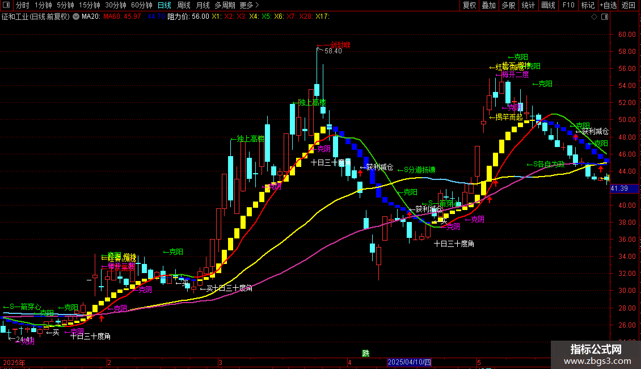Click the 2025/04/10/四 date marker
Image resolution: width=641 pixels, height=369 pixels.
pyautogui.click(x=409, y=362)
